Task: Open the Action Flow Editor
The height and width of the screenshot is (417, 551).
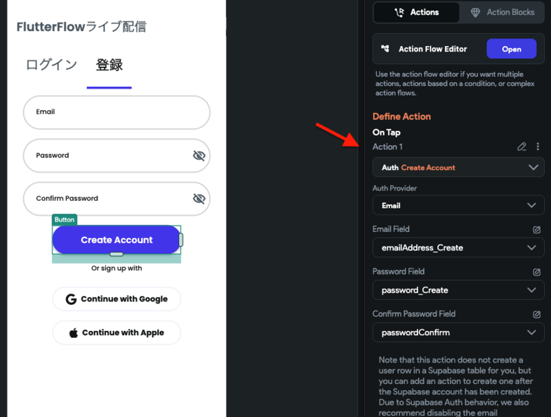Action: point(511,49)
